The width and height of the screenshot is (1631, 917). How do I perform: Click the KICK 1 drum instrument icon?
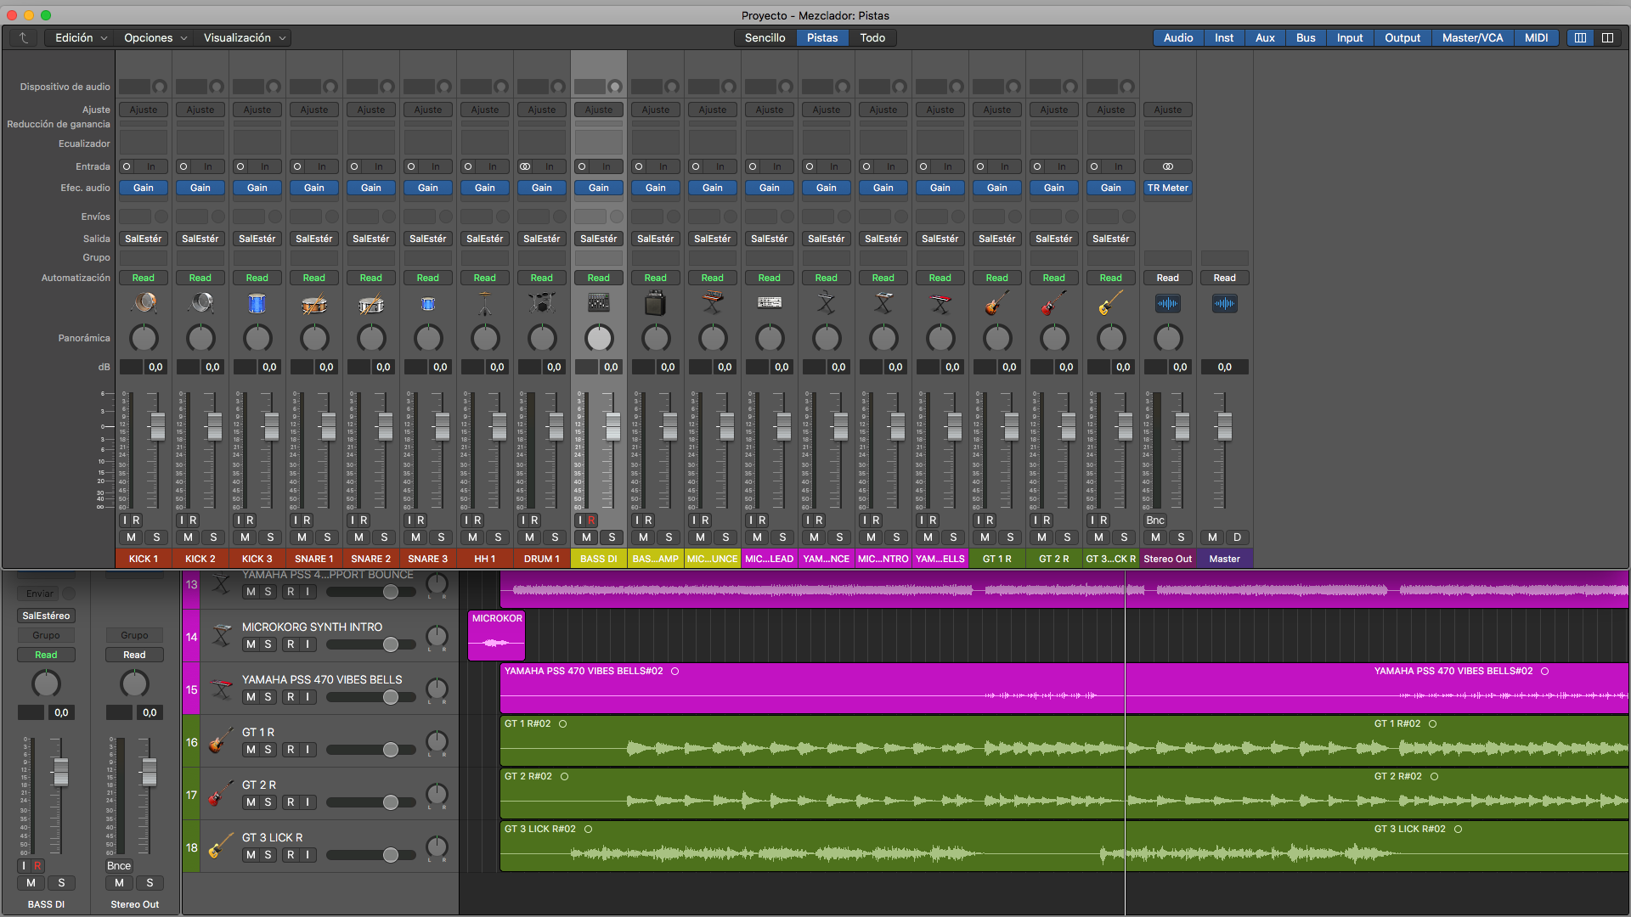point(144,303)
